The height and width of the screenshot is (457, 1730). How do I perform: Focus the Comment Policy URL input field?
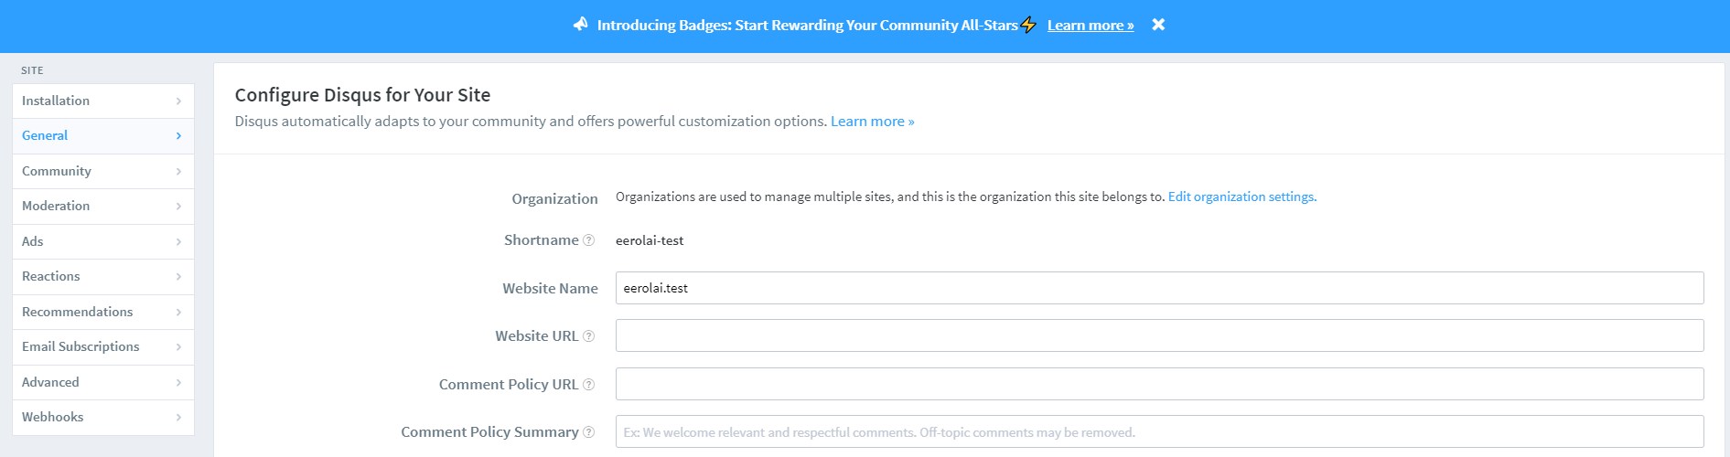(x=1159, y=384)
